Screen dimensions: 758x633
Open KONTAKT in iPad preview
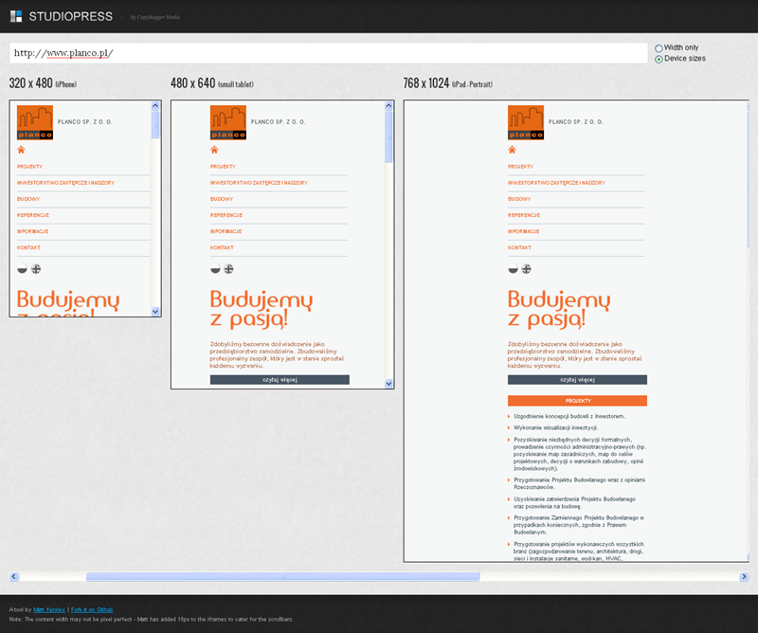(x=519, y=247)
